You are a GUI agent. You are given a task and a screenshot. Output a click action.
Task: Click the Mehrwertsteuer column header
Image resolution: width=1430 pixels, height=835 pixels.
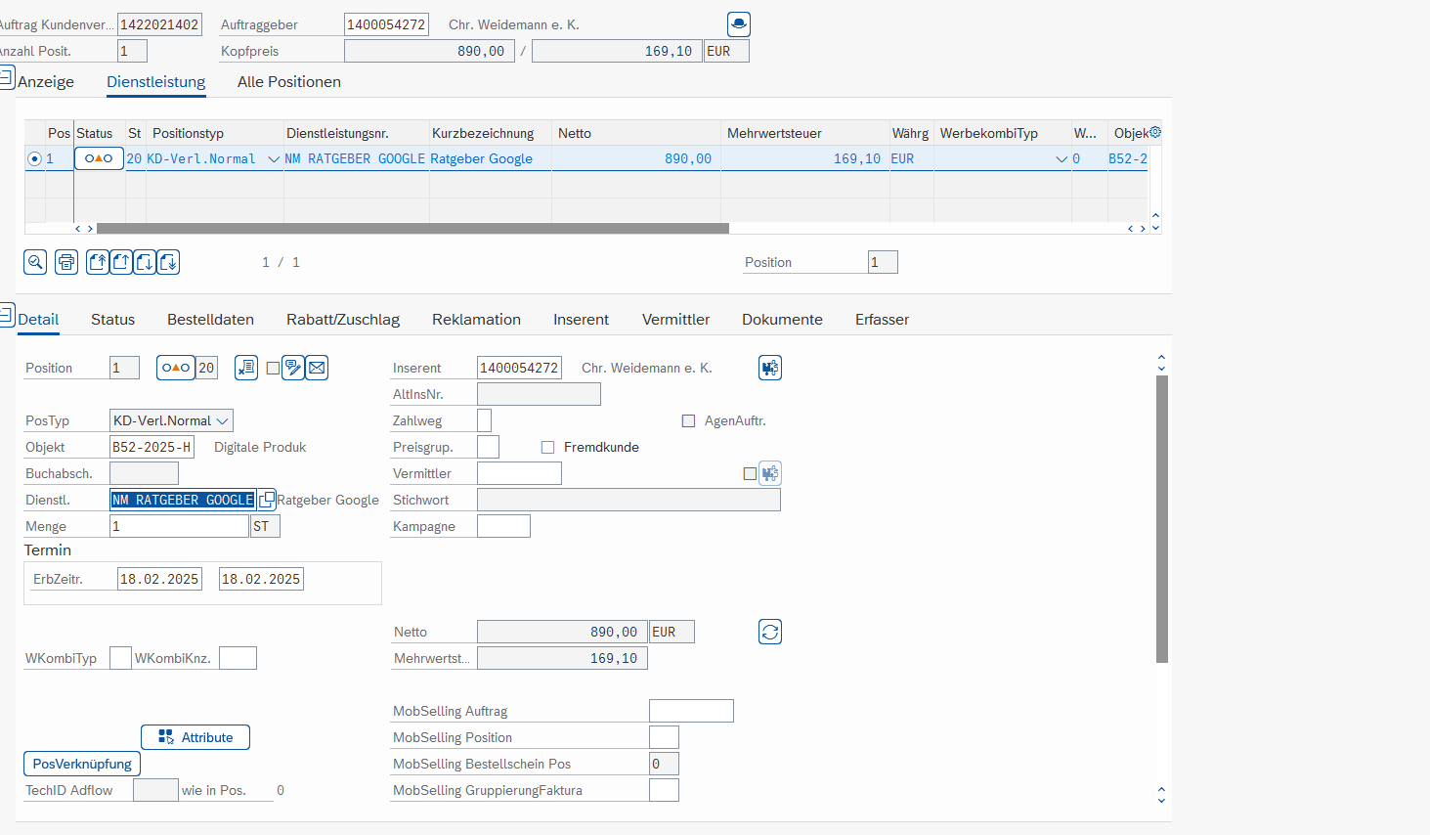click(803, 133)
